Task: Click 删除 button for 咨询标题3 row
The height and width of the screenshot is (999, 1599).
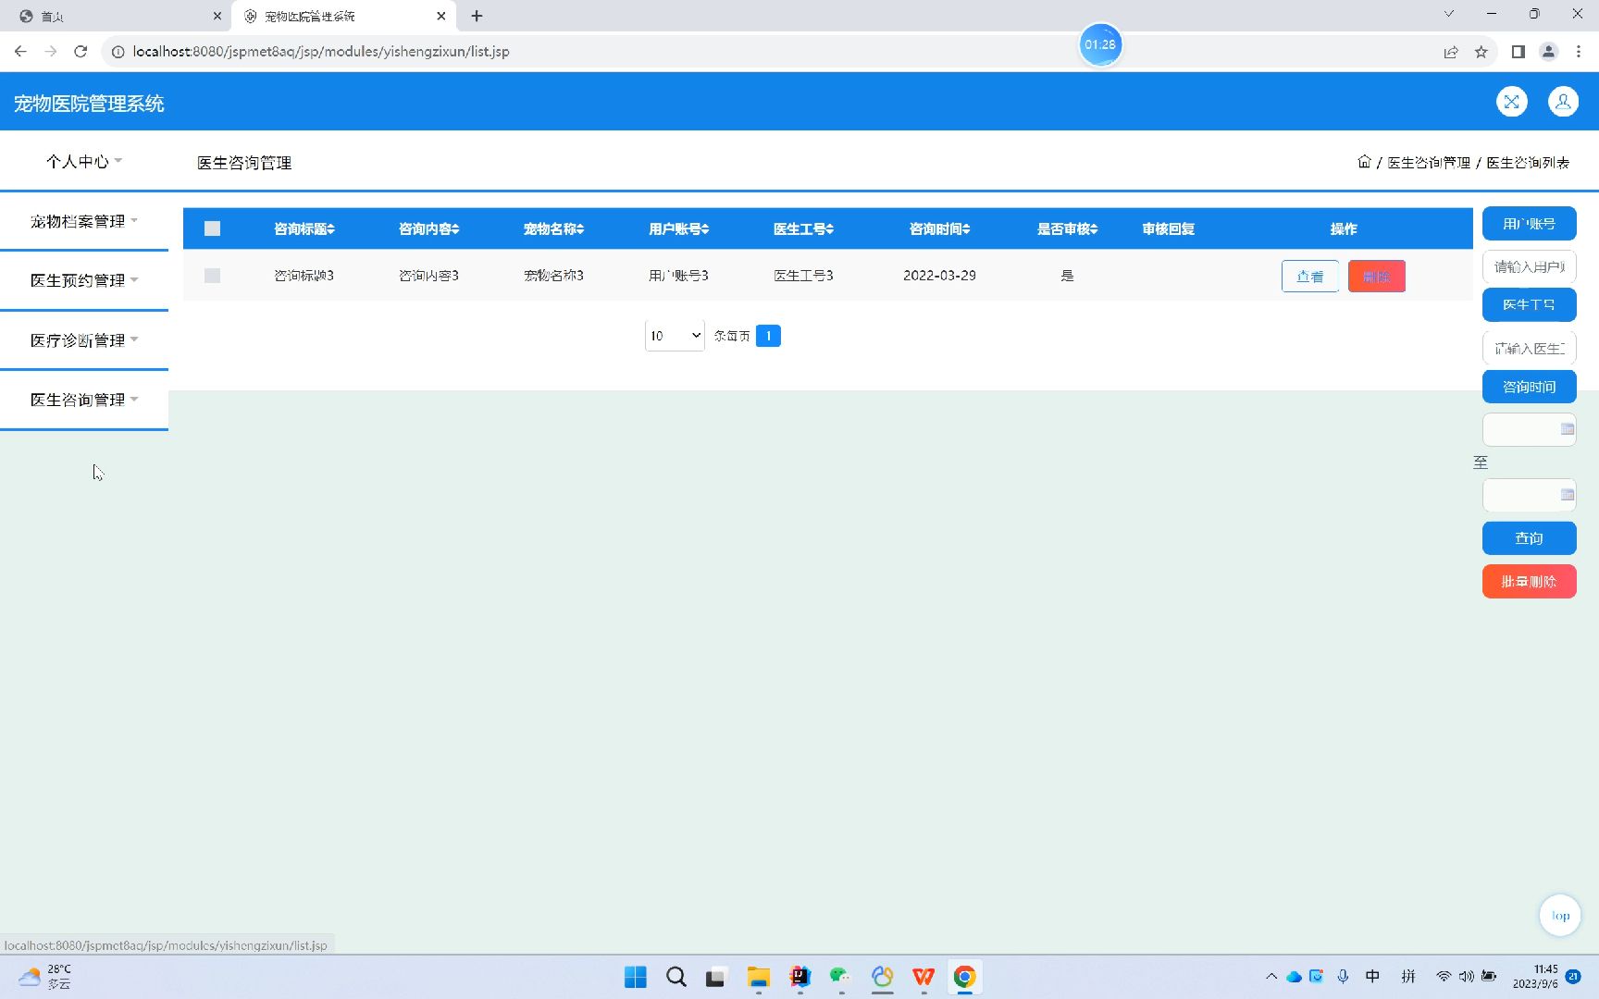Action: (1377, 277)
